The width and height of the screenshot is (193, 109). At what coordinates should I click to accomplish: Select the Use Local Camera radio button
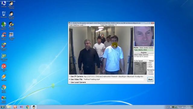(70, 82)
